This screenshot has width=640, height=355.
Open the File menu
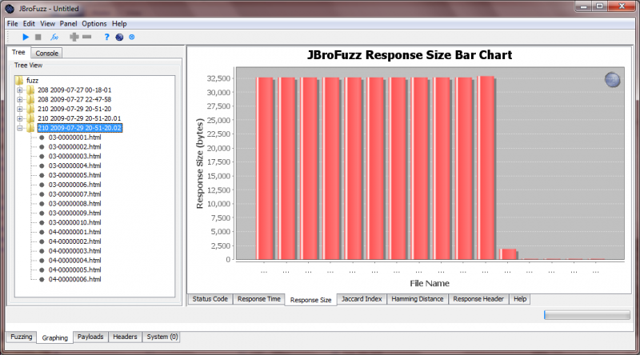pyautogui.click(x=12, y=24)
